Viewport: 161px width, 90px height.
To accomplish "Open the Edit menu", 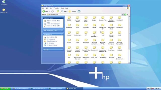I will pyautogui.click(x=47, y=8).
